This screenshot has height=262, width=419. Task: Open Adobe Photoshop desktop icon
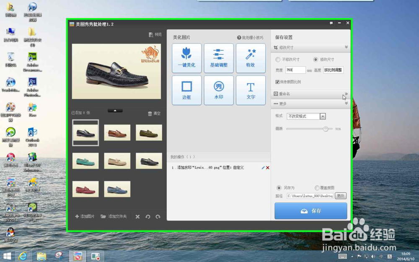(x=32, y=87)
